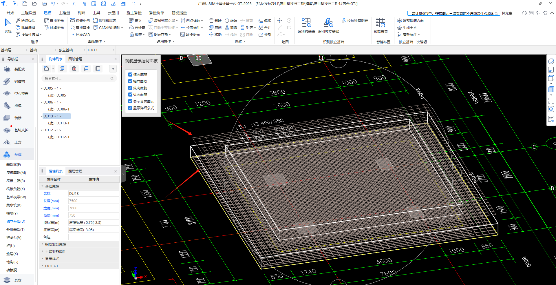Open the 工程设置 ribbon tab

click(x=29, y=13)
